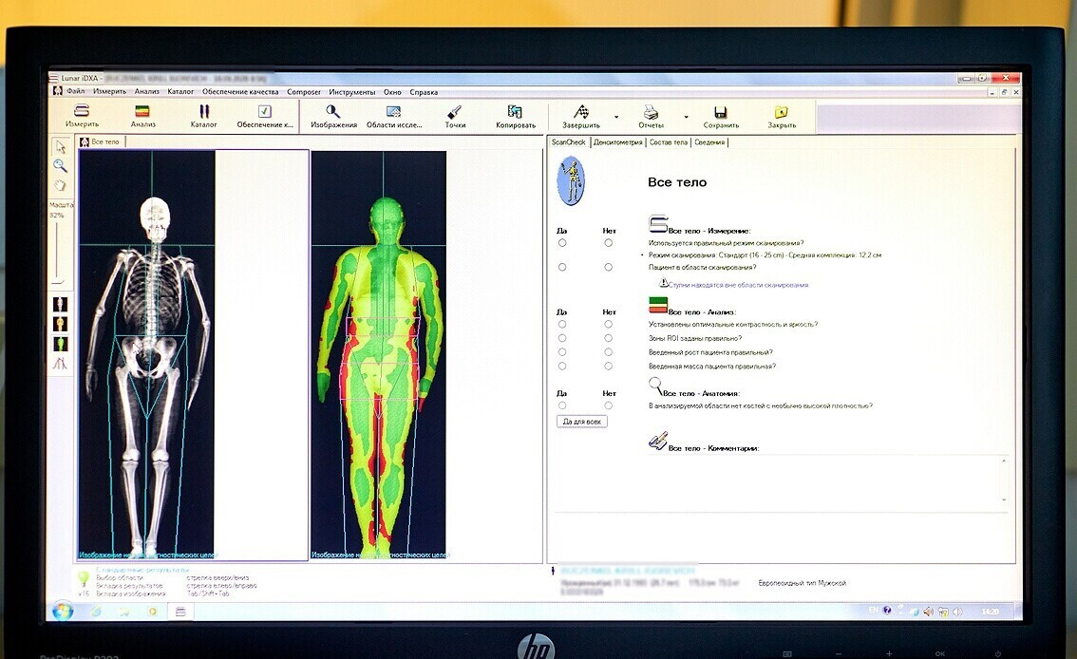Select the hand pan tool
This screenshot has height=659, width=1077.
(60, 185)
